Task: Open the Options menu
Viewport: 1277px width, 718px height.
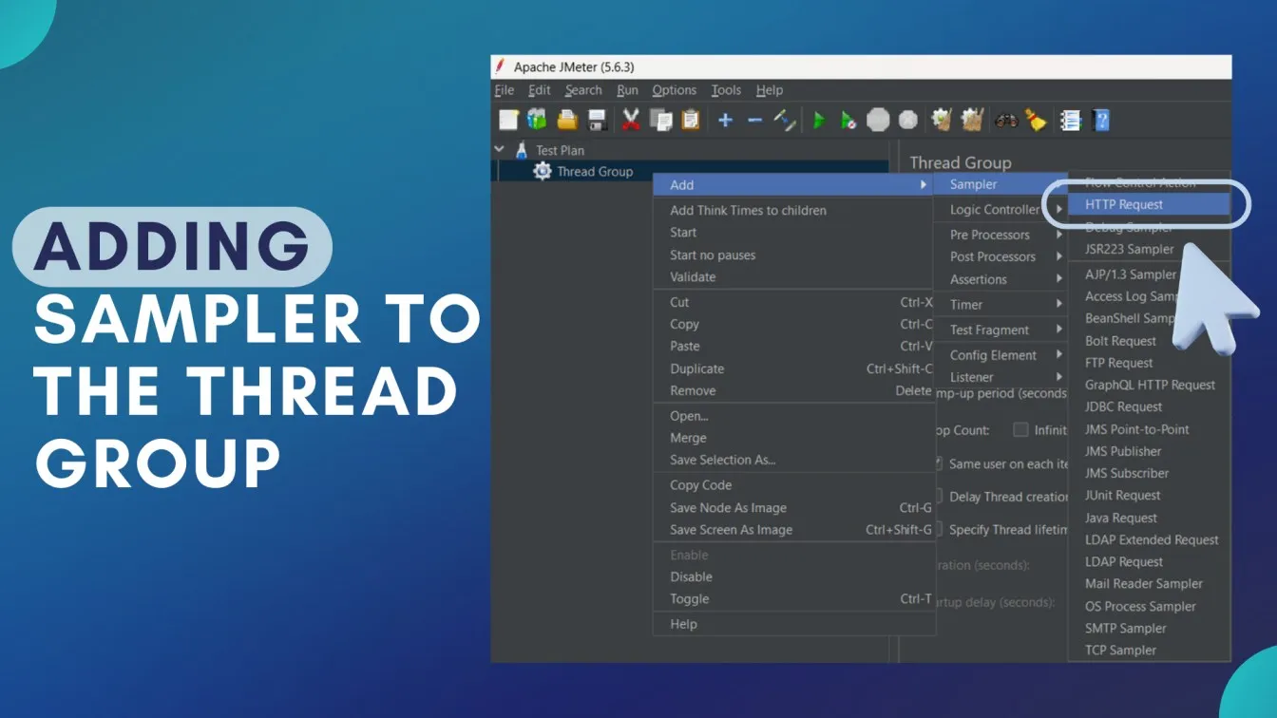Action: 675,90
